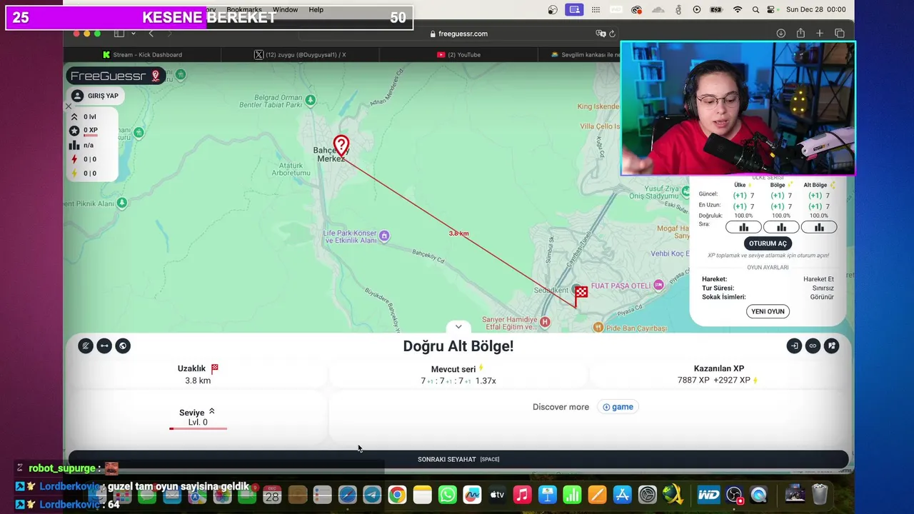
Task: Click the globe round icon in results panel
Action: click(x=123, y=346)
